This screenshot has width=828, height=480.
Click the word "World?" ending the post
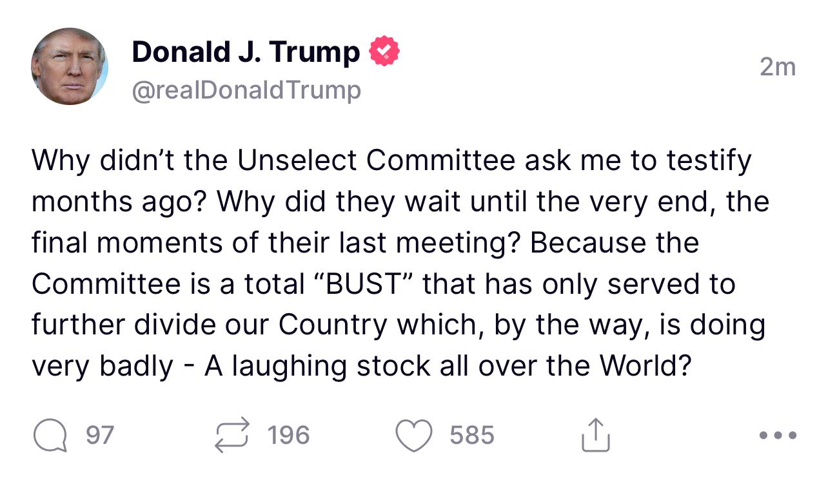coord(646,367)
